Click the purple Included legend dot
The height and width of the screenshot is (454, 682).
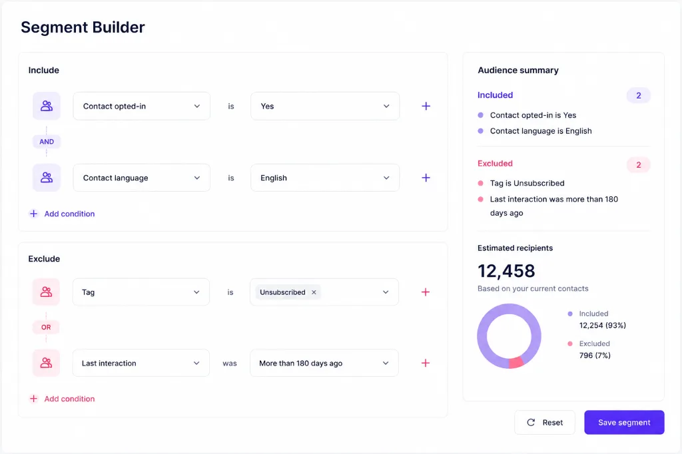coord(570,314)
